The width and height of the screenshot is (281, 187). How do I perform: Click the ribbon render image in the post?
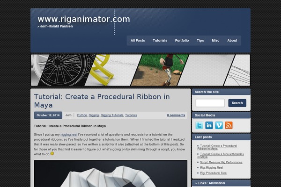point(111,173)
